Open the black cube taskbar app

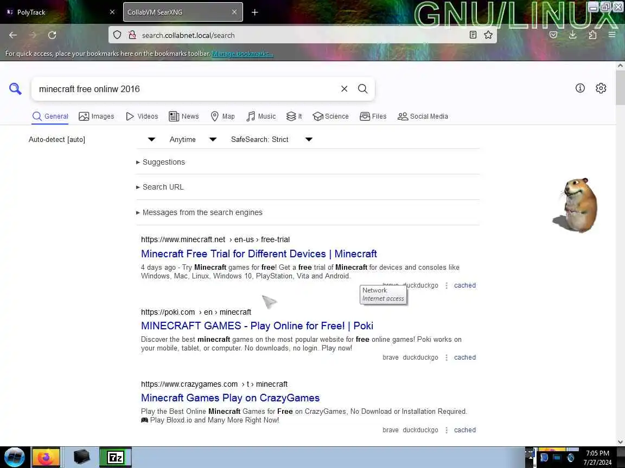tap(82, 457)
